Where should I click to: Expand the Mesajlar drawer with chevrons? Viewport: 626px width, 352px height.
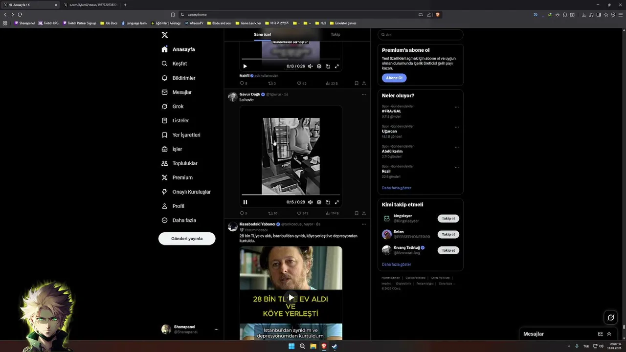609,334
